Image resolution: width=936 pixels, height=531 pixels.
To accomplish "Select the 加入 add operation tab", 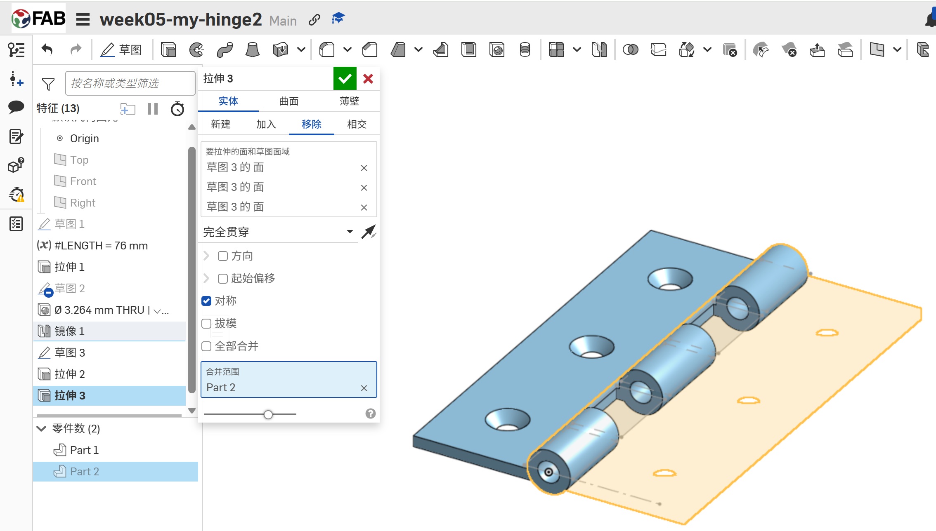I will [x=266, y=125].
